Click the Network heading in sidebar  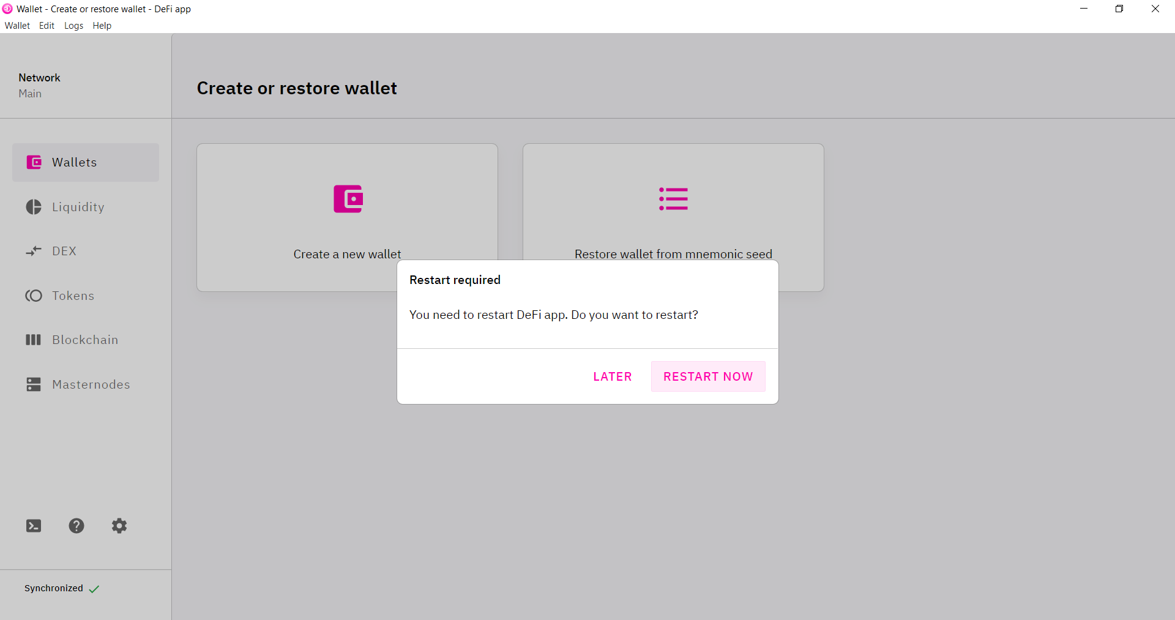click(39, 78)
